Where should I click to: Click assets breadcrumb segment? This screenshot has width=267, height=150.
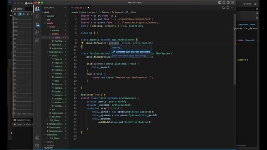point(75,12)
